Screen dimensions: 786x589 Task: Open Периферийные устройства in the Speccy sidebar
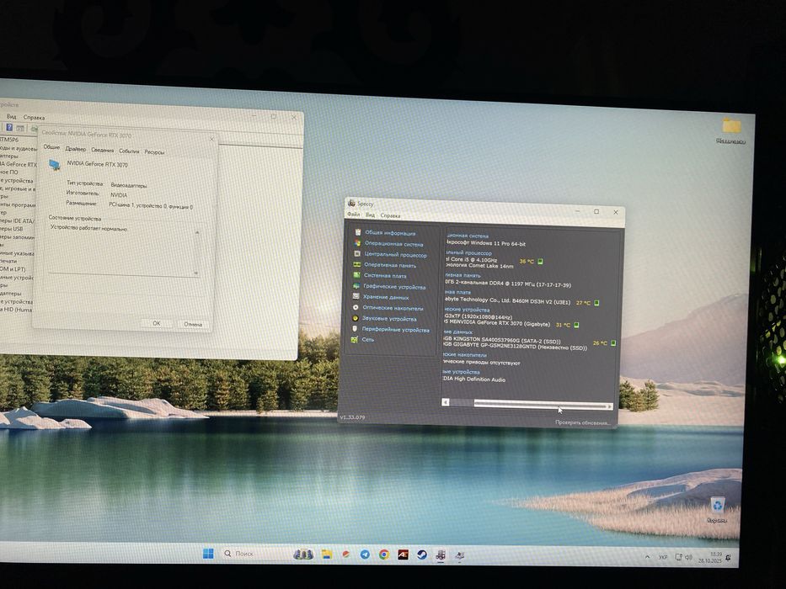(x=395, y=330)
